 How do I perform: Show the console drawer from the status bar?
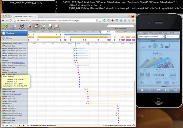click(x=7, y=125)
